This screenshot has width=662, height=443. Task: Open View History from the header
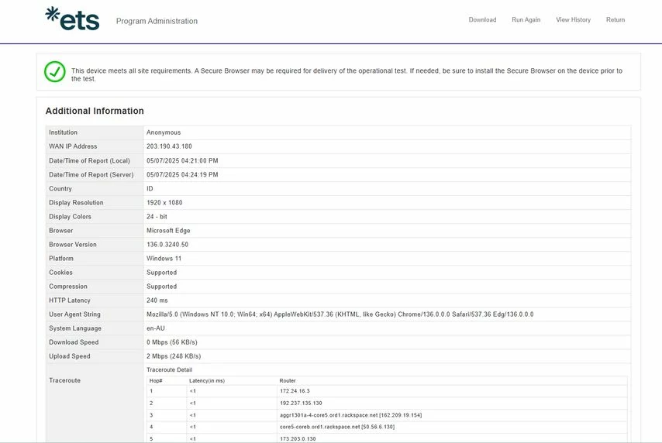click(x=573, y=20)
